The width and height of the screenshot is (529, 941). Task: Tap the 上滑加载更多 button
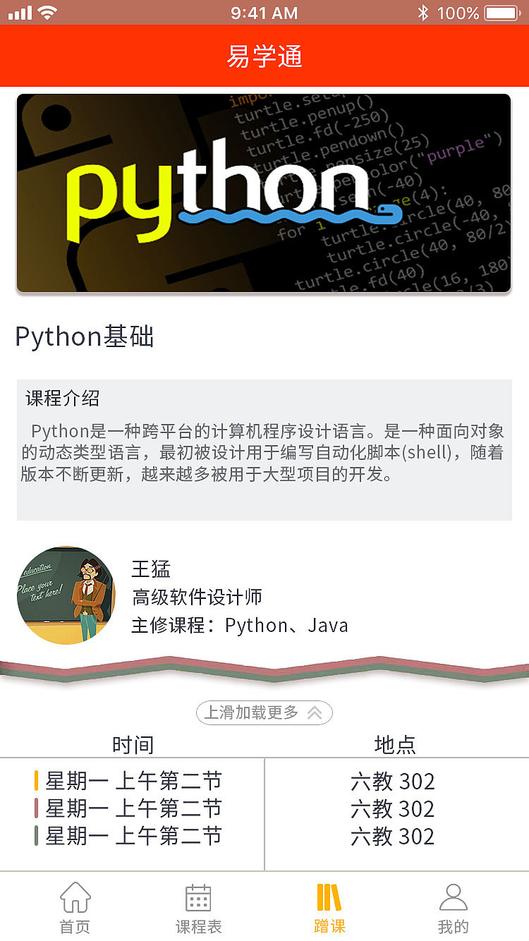pos(264,713)
